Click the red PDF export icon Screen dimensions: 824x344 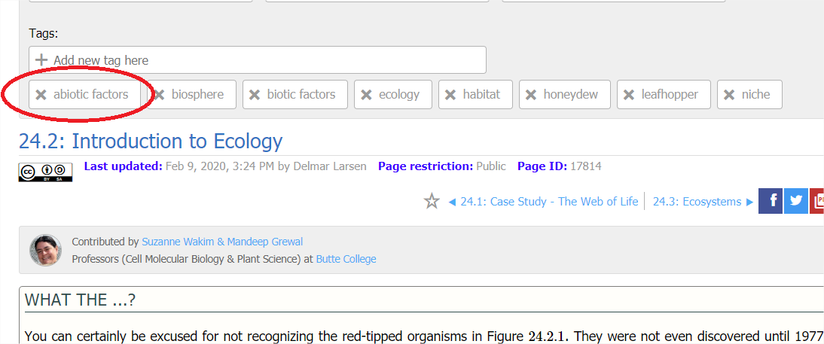(x=816, y=201)
